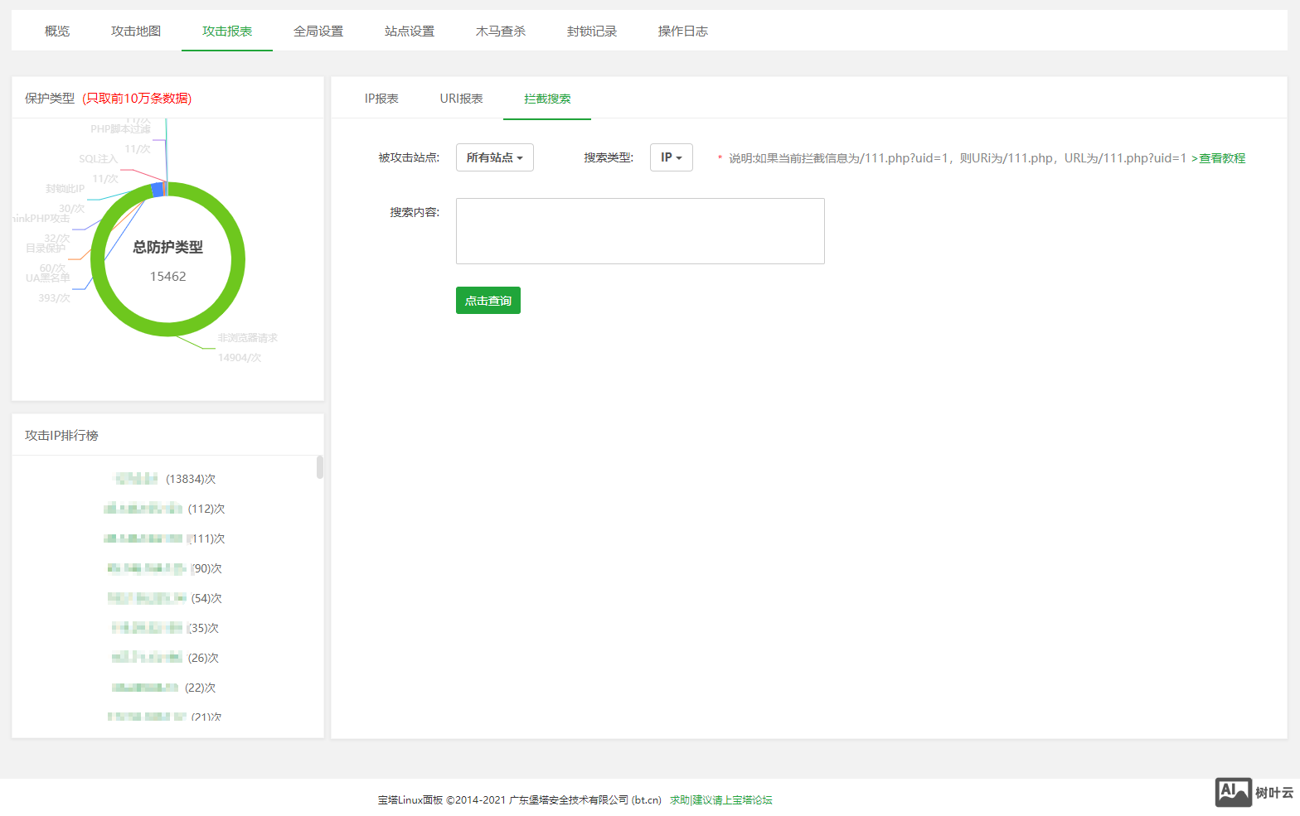Open the 全局设置 tab

(x=318, y=31)
